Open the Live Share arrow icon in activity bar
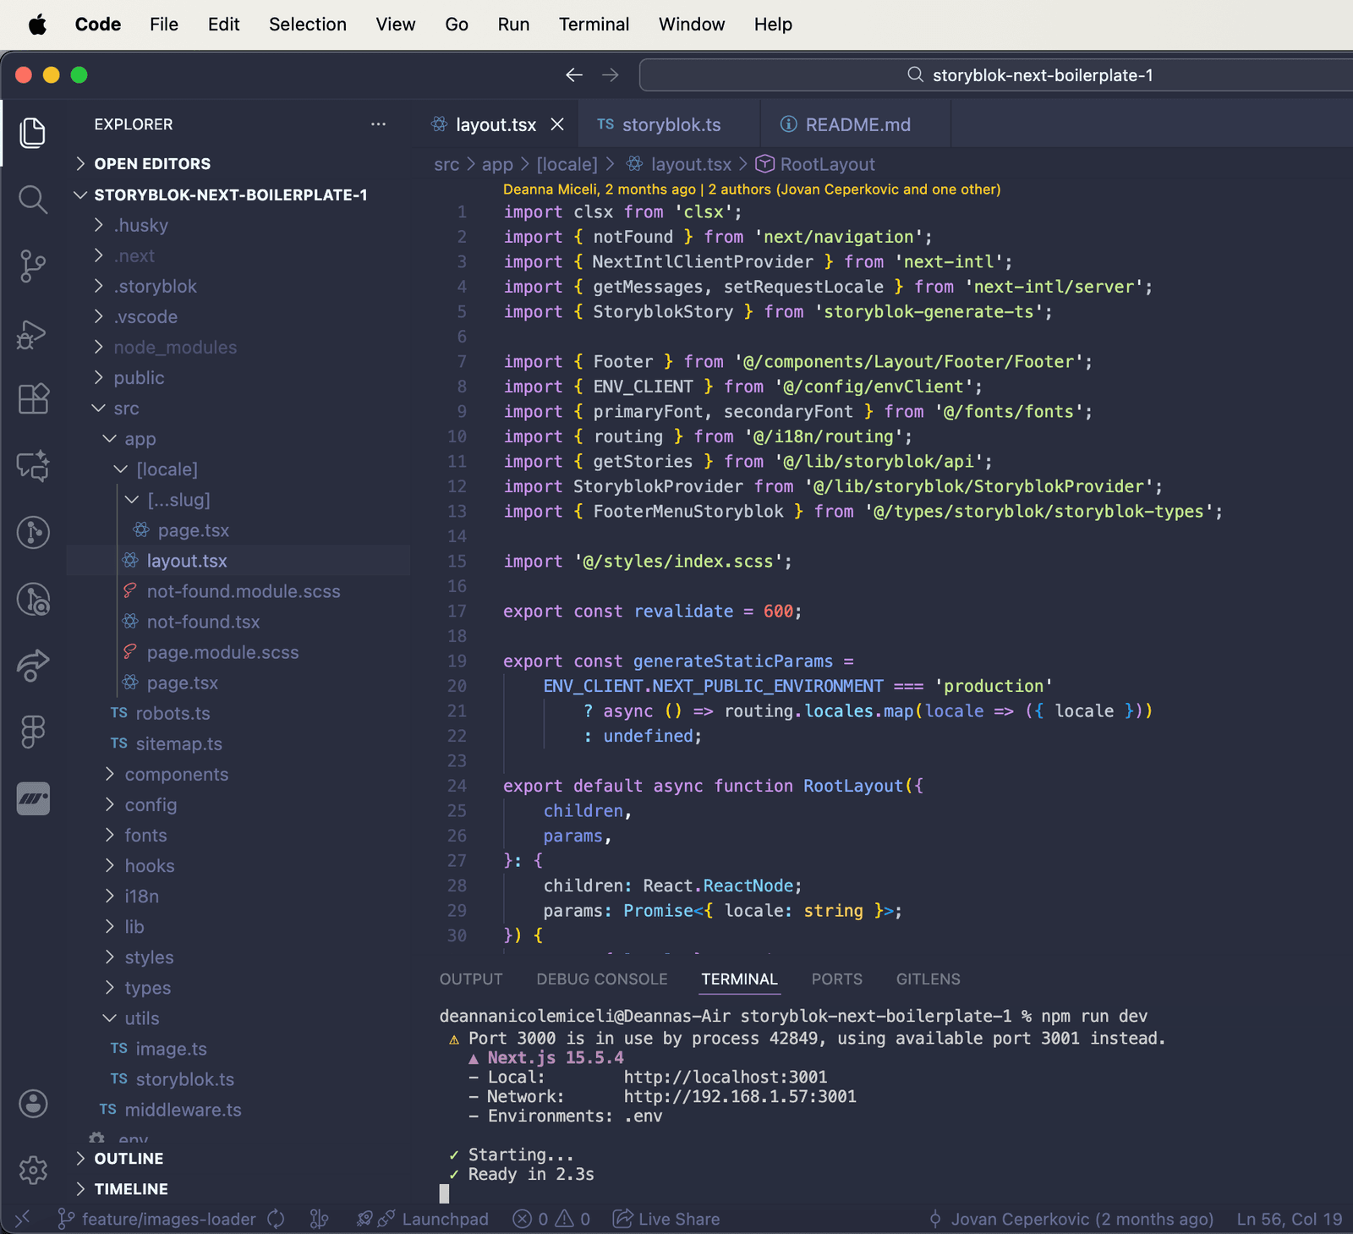Screen dimensions: 1353x1234 pyautogui.click(x=33, y=665)
